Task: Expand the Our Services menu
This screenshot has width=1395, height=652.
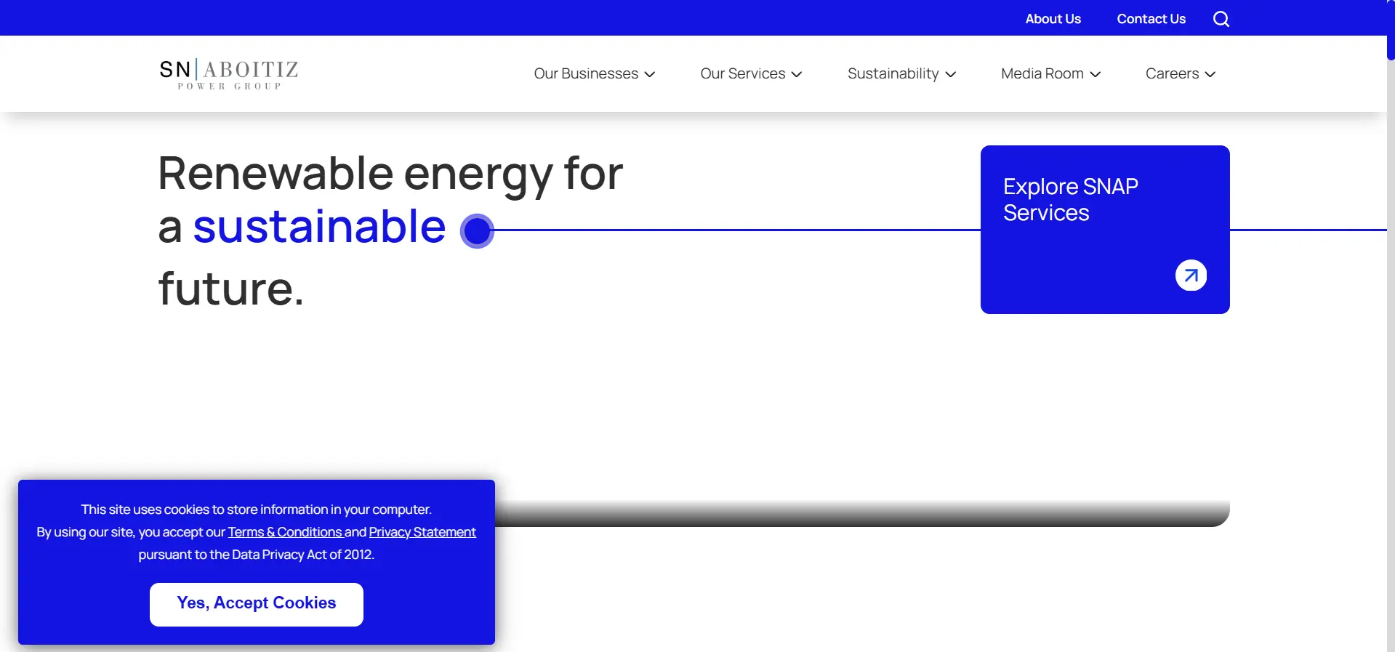Action: coord(751,73)
